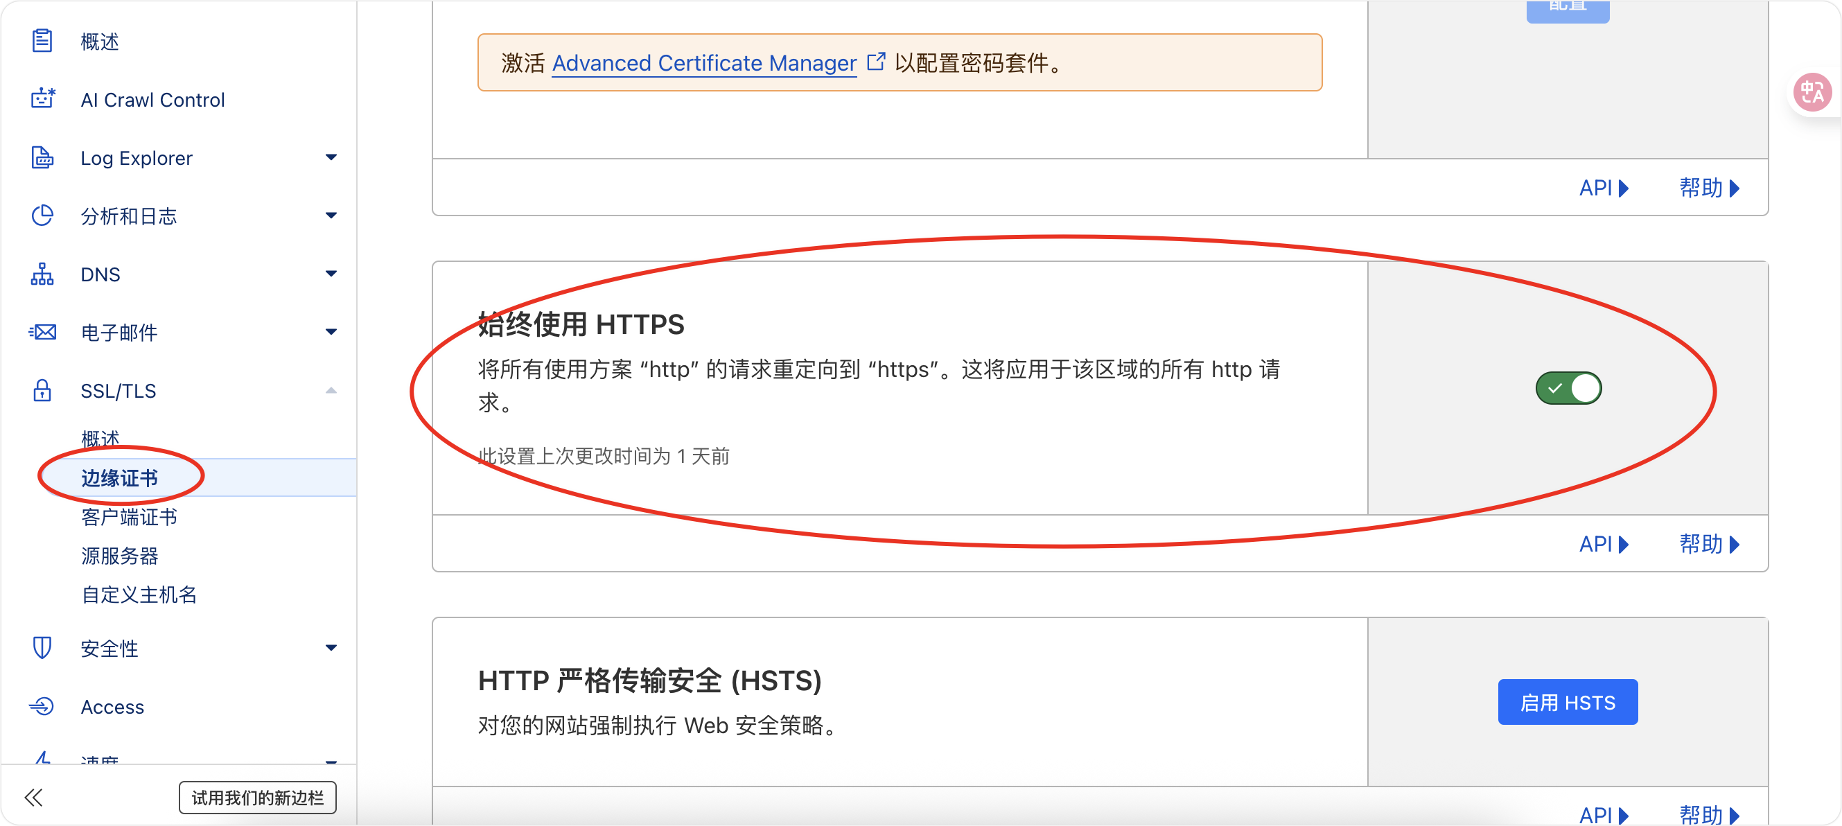
Task: Collapse the sidebar with double-chevron icon
Action: 33,798
